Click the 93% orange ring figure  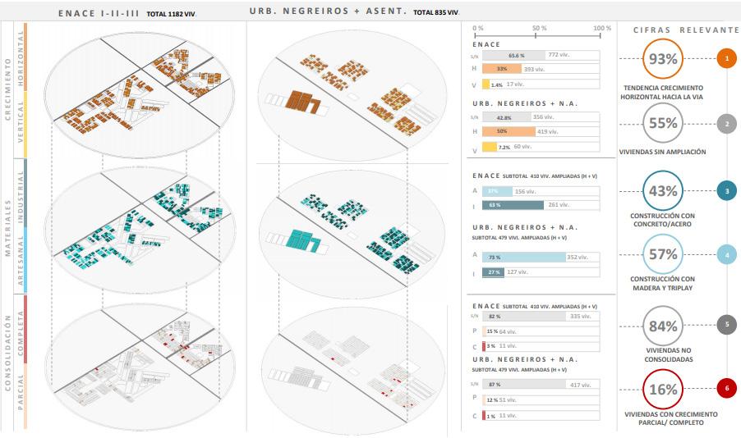663,58
